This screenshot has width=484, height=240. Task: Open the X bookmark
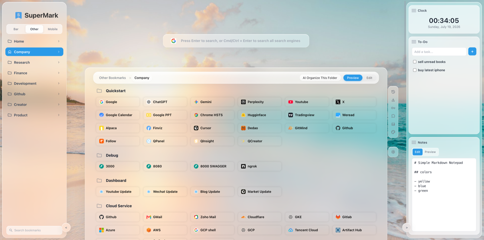(354, 102)
